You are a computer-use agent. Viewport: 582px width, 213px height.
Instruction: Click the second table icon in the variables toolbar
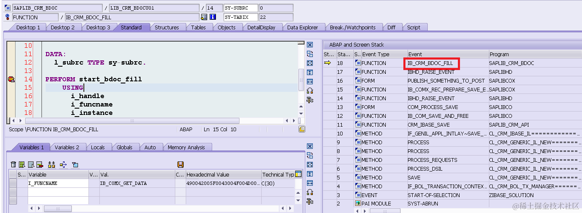pos(31,164)
